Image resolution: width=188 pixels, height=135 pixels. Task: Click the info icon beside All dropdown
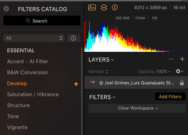74,38
